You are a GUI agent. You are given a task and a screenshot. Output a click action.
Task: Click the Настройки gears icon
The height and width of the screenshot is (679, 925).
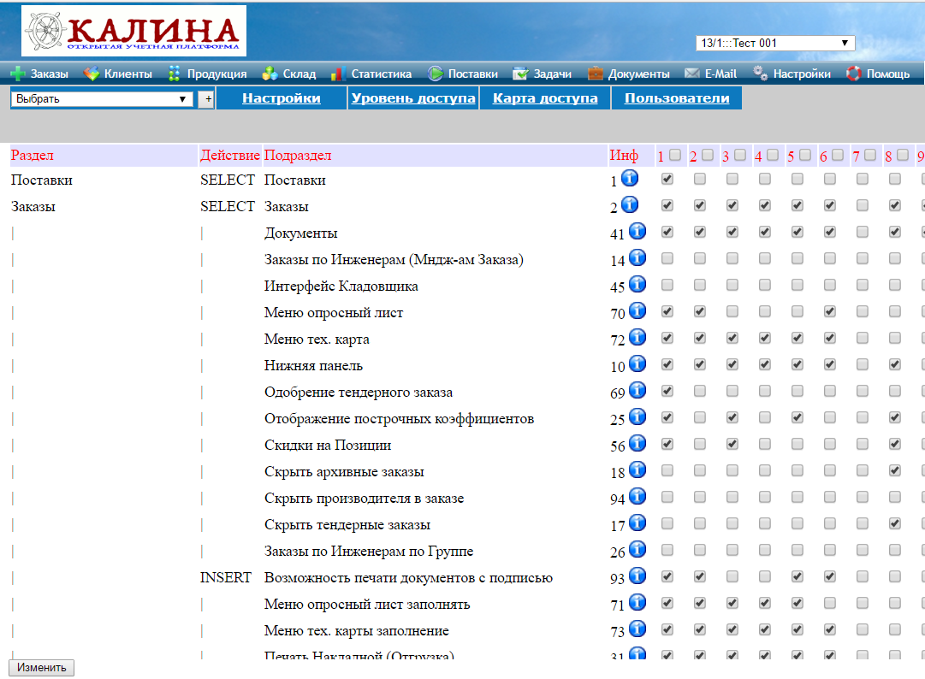[x=761, y=74]
